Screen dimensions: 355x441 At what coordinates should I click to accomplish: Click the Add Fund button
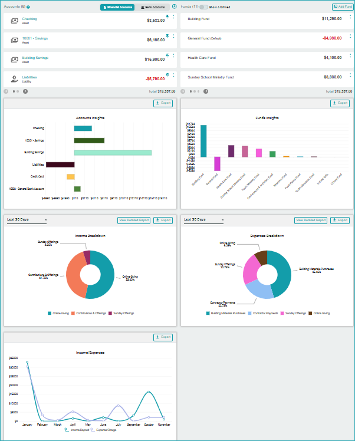(x=342, y=6)
